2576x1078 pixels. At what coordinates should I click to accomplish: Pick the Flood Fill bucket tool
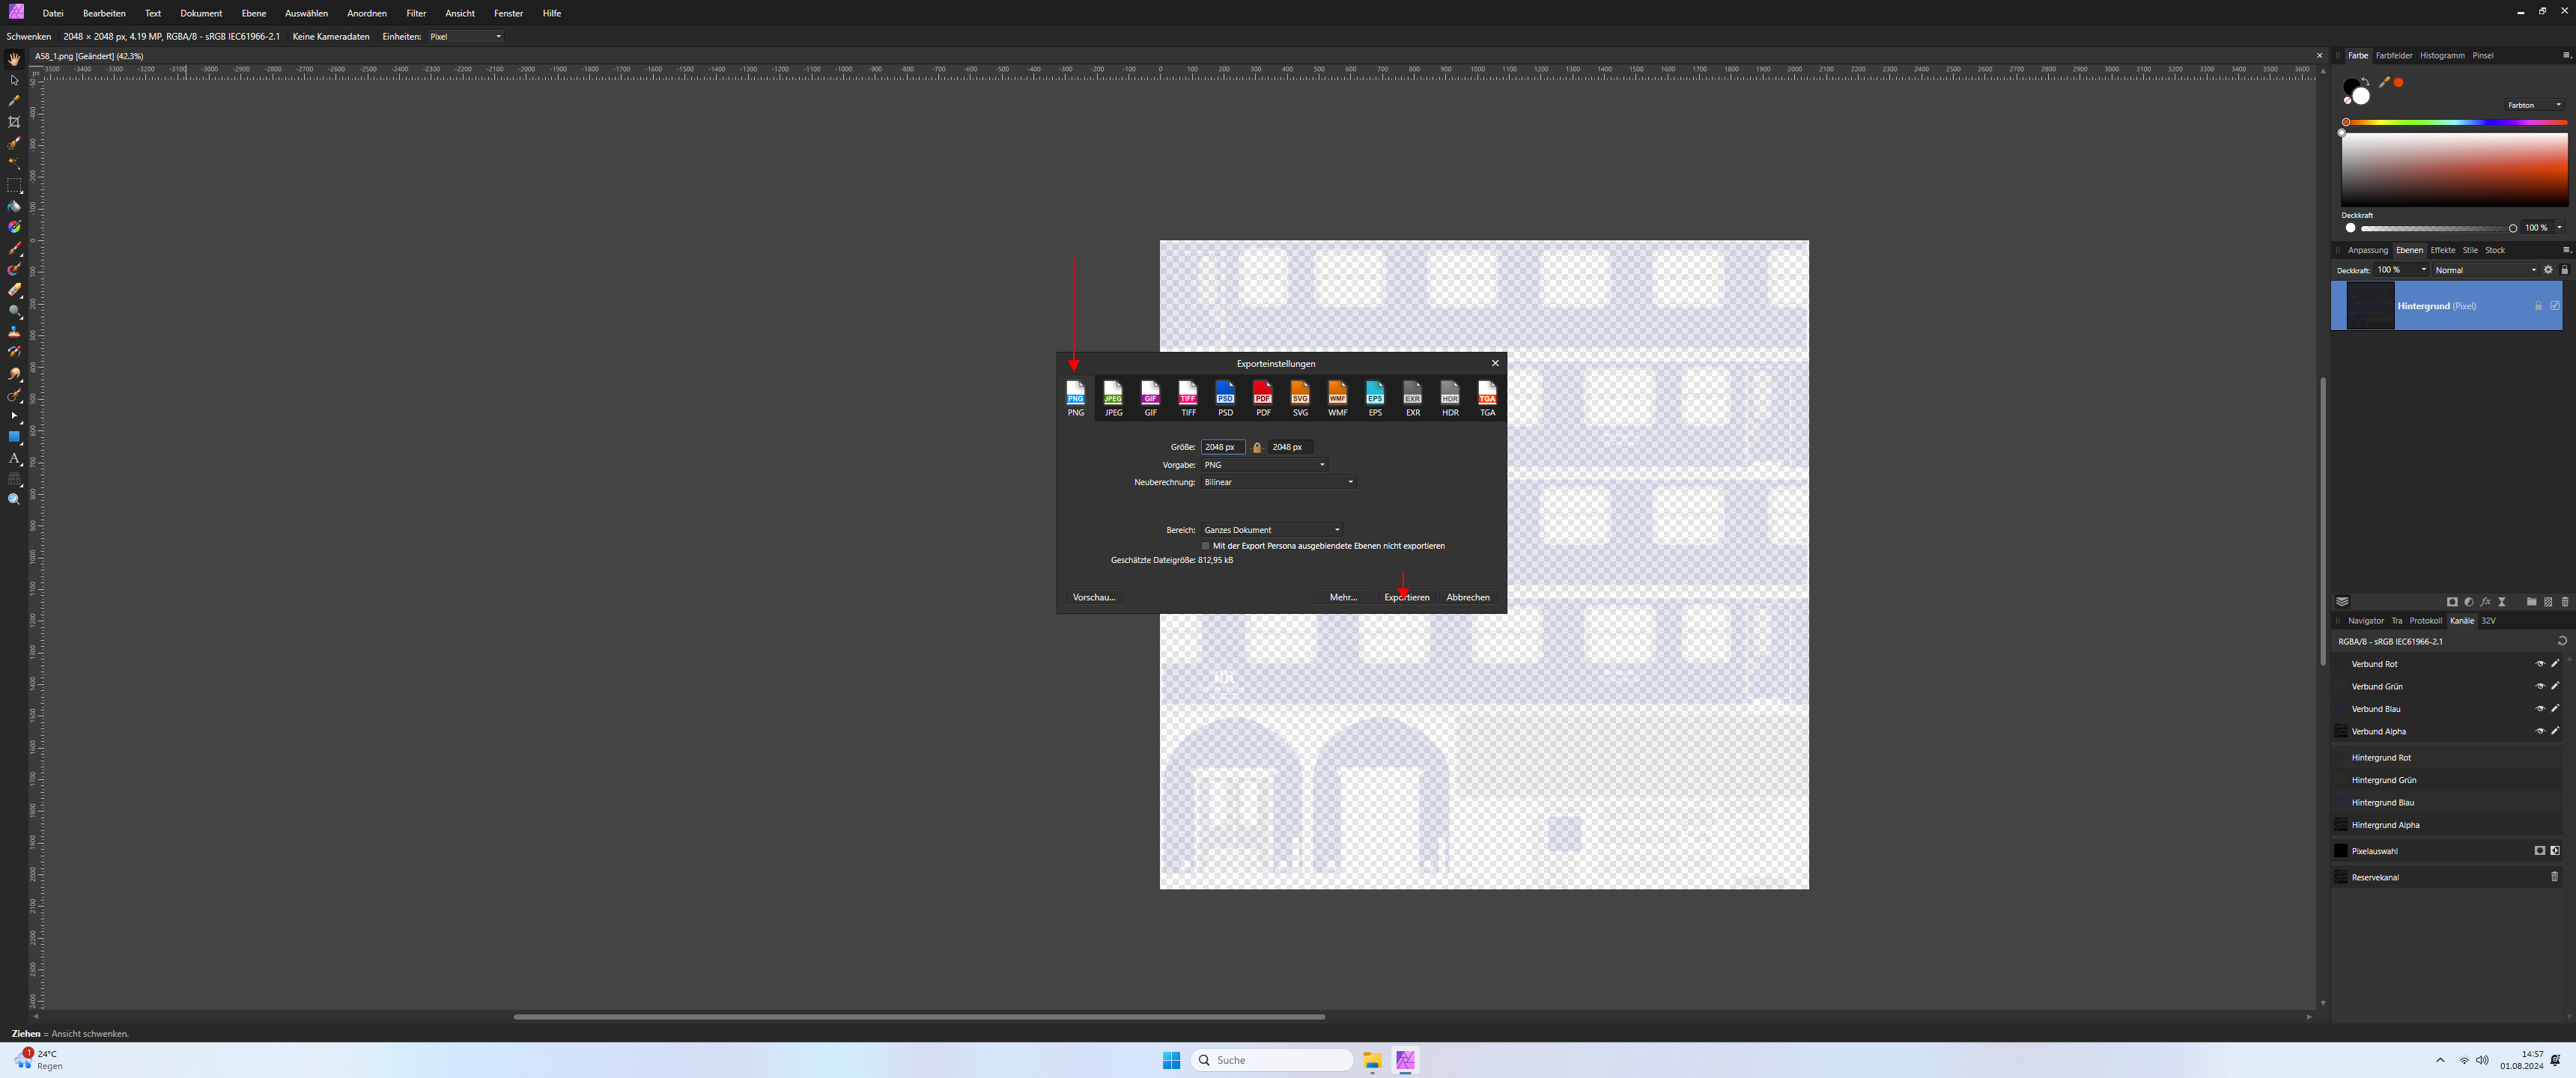[14, 206]
